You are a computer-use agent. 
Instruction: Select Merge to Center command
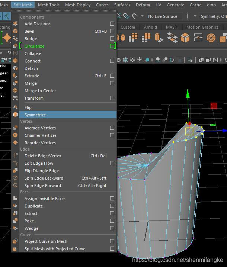pyautogui.click(x=68, y=91)
